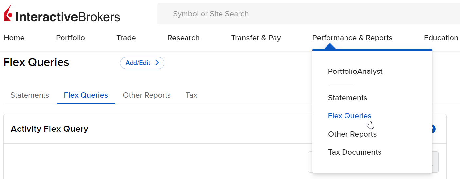Image resolution: width=460 pixels, height=179 pixels.
Task: Choose PortfolioAnalyst from the dropdown menu
Action: [355, 71]
